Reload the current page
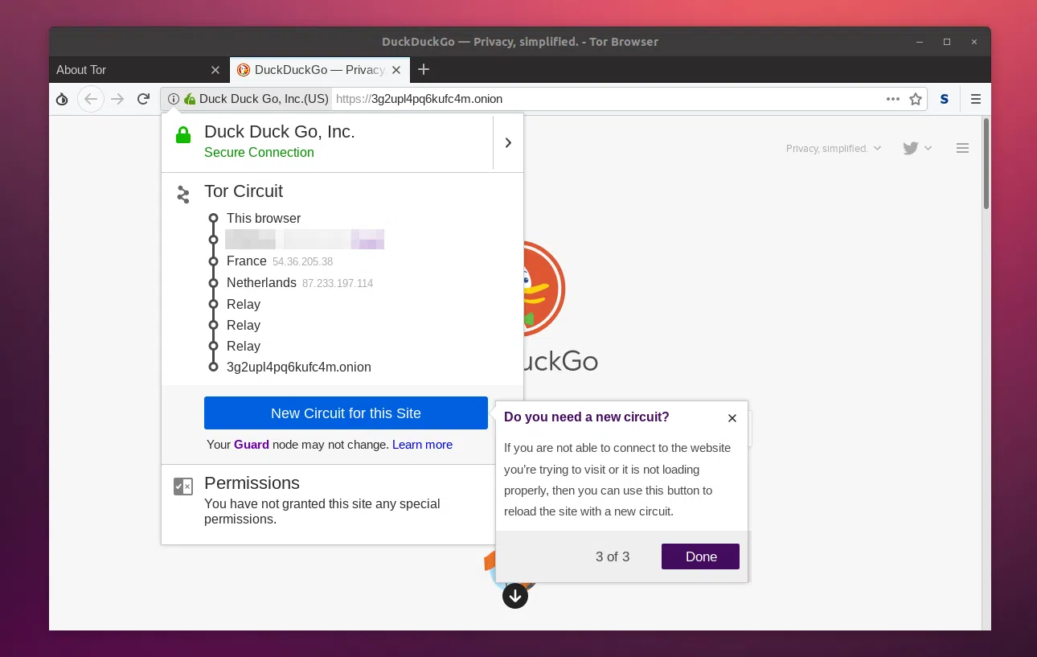This screenshot has height=657, width=1037. coord(143,99)
